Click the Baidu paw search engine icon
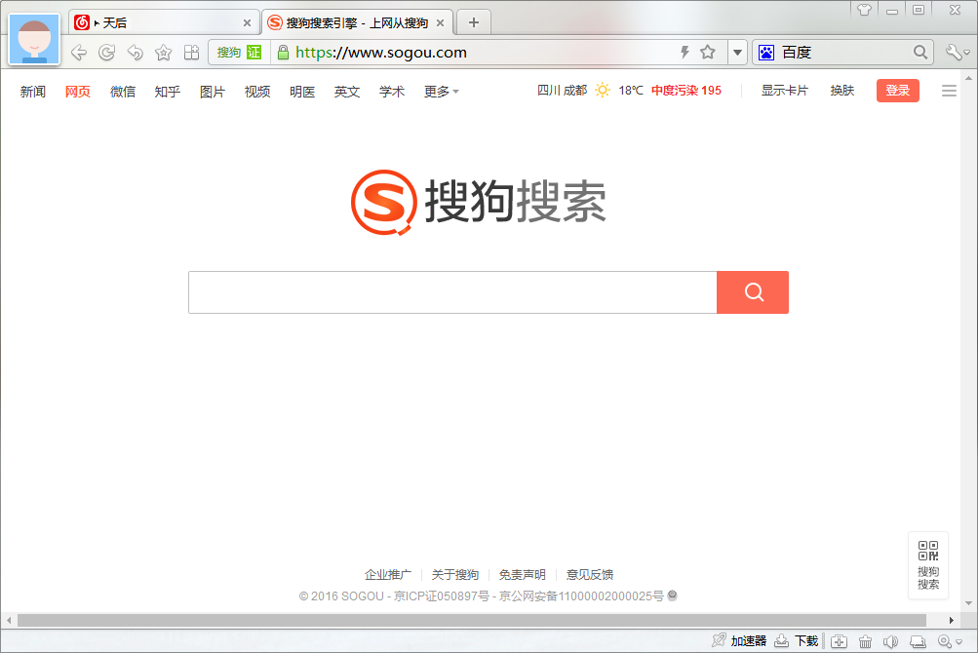 (x=766, y=53)
